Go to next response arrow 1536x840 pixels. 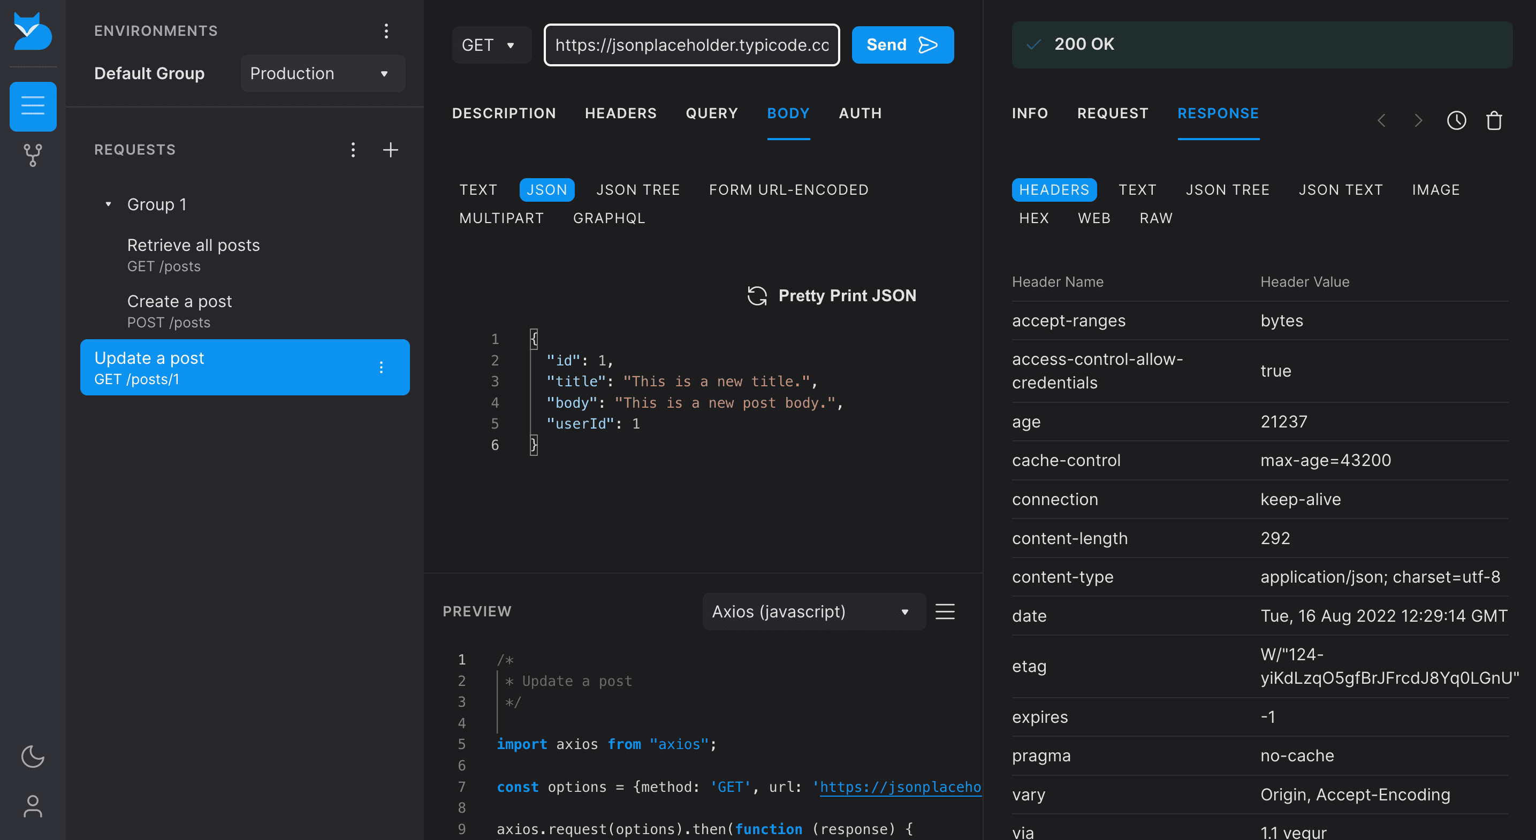pos(1419,121)
